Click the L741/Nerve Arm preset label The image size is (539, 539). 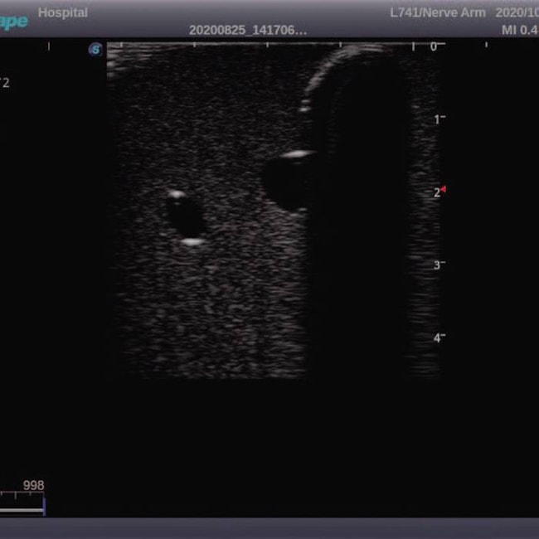[x=438, y=12]
